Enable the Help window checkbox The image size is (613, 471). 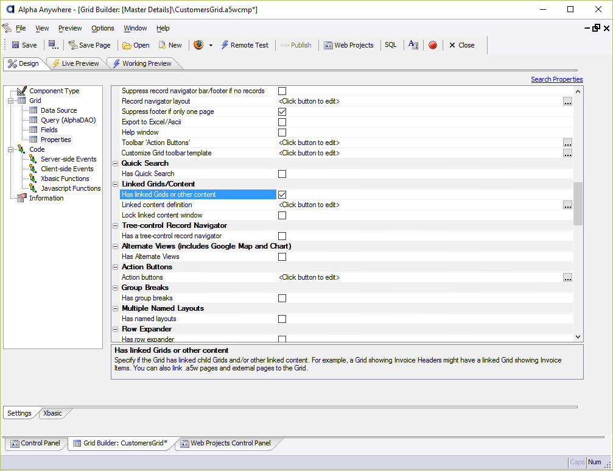coord(282,133)
